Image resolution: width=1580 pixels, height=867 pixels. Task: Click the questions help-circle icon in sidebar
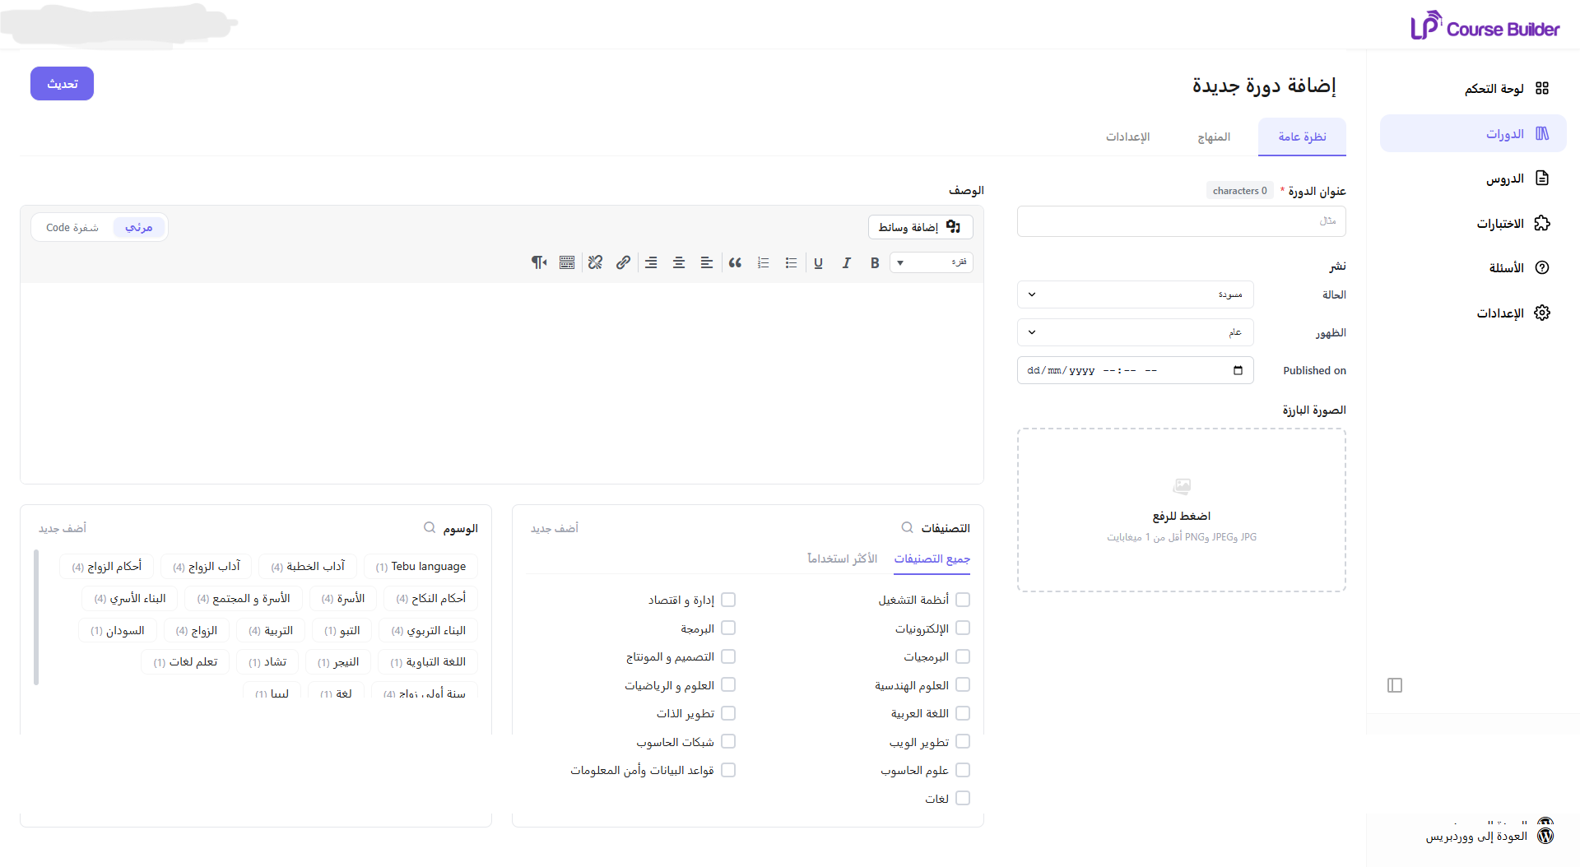[x=1542, y=267]
